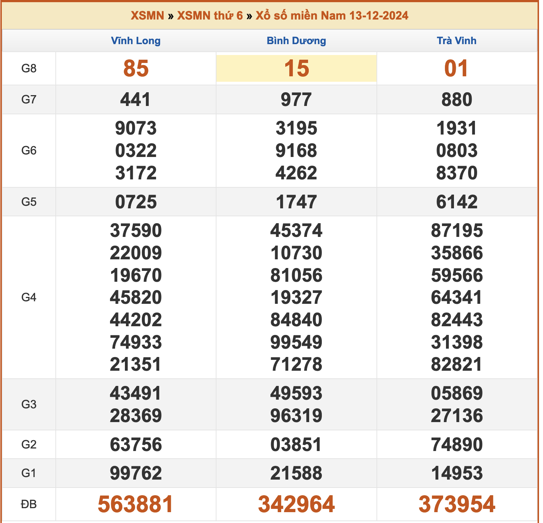Select Vĩnh Long G8 result 85
Viewport: 543px width, 523px height.
click(x=136, y=68)
